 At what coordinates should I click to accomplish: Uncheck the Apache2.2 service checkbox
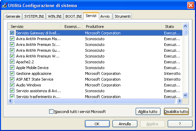tap(12, 62)
